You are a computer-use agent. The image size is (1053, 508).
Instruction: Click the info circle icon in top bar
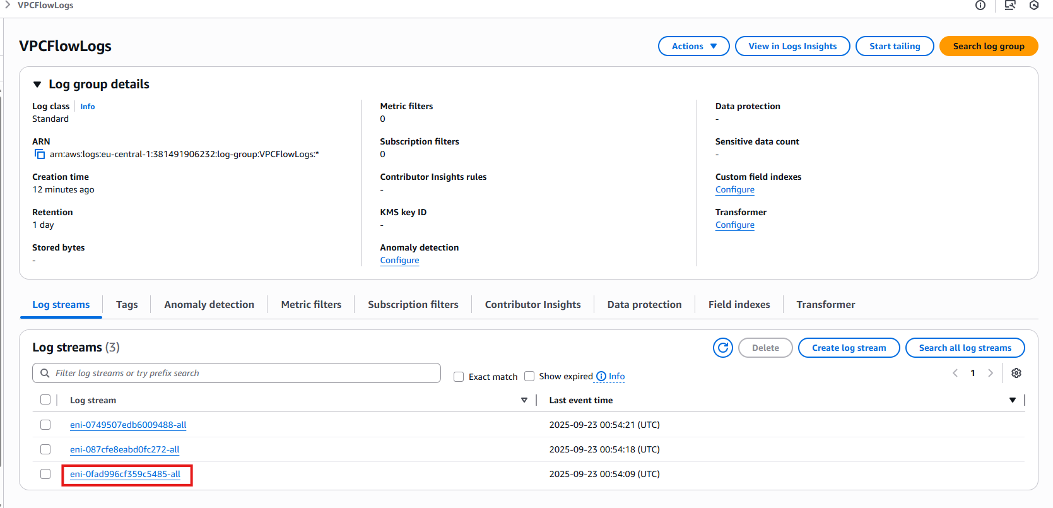[x=980, y=6]
